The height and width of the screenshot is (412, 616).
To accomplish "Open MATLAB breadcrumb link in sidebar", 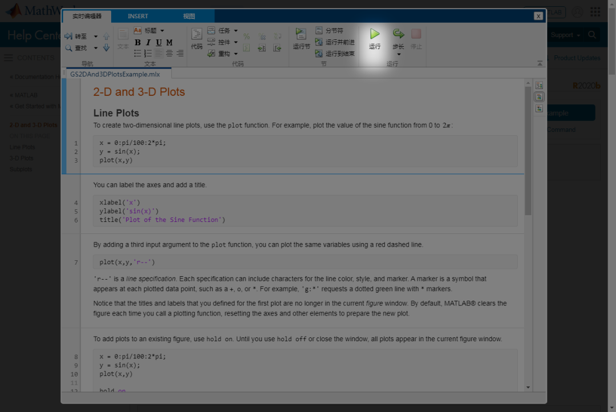I will (x=23, y=95).
